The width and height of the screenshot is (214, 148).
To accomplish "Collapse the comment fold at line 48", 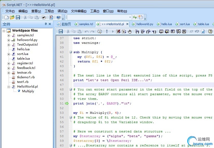I will tap(71, 89).
